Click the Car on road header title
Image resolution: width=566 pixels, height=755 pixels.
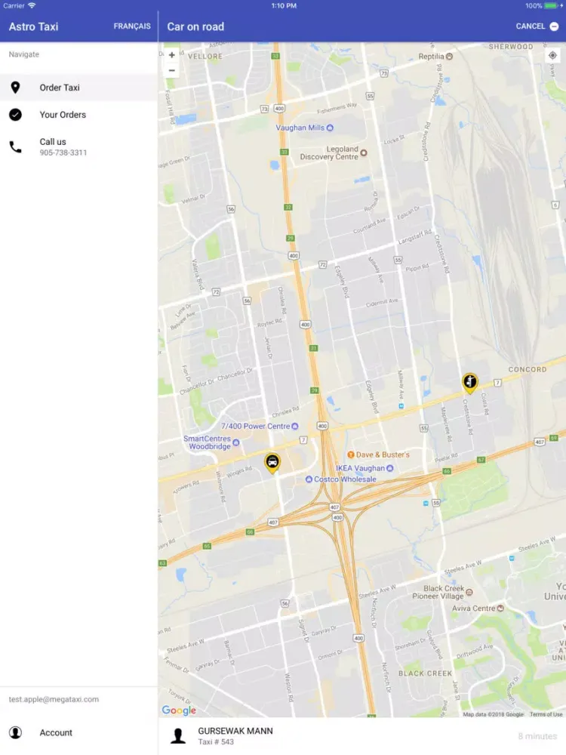(x=195, y=26)
